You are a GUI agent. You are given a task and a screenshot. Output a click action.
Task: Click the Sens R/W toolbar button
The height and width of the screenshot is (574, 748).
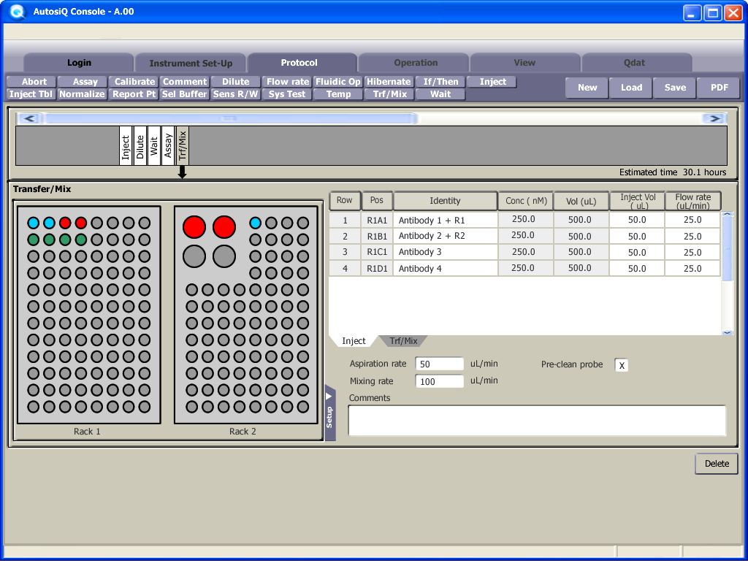236,94
